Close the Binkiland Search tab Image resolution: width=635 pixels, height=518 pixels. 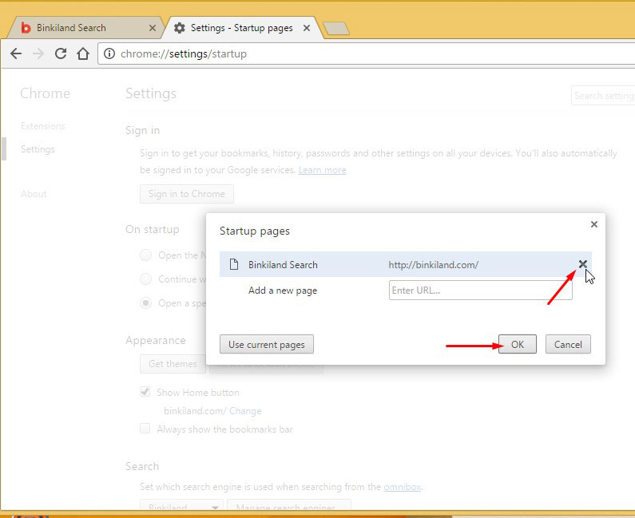tap(153, 28)
